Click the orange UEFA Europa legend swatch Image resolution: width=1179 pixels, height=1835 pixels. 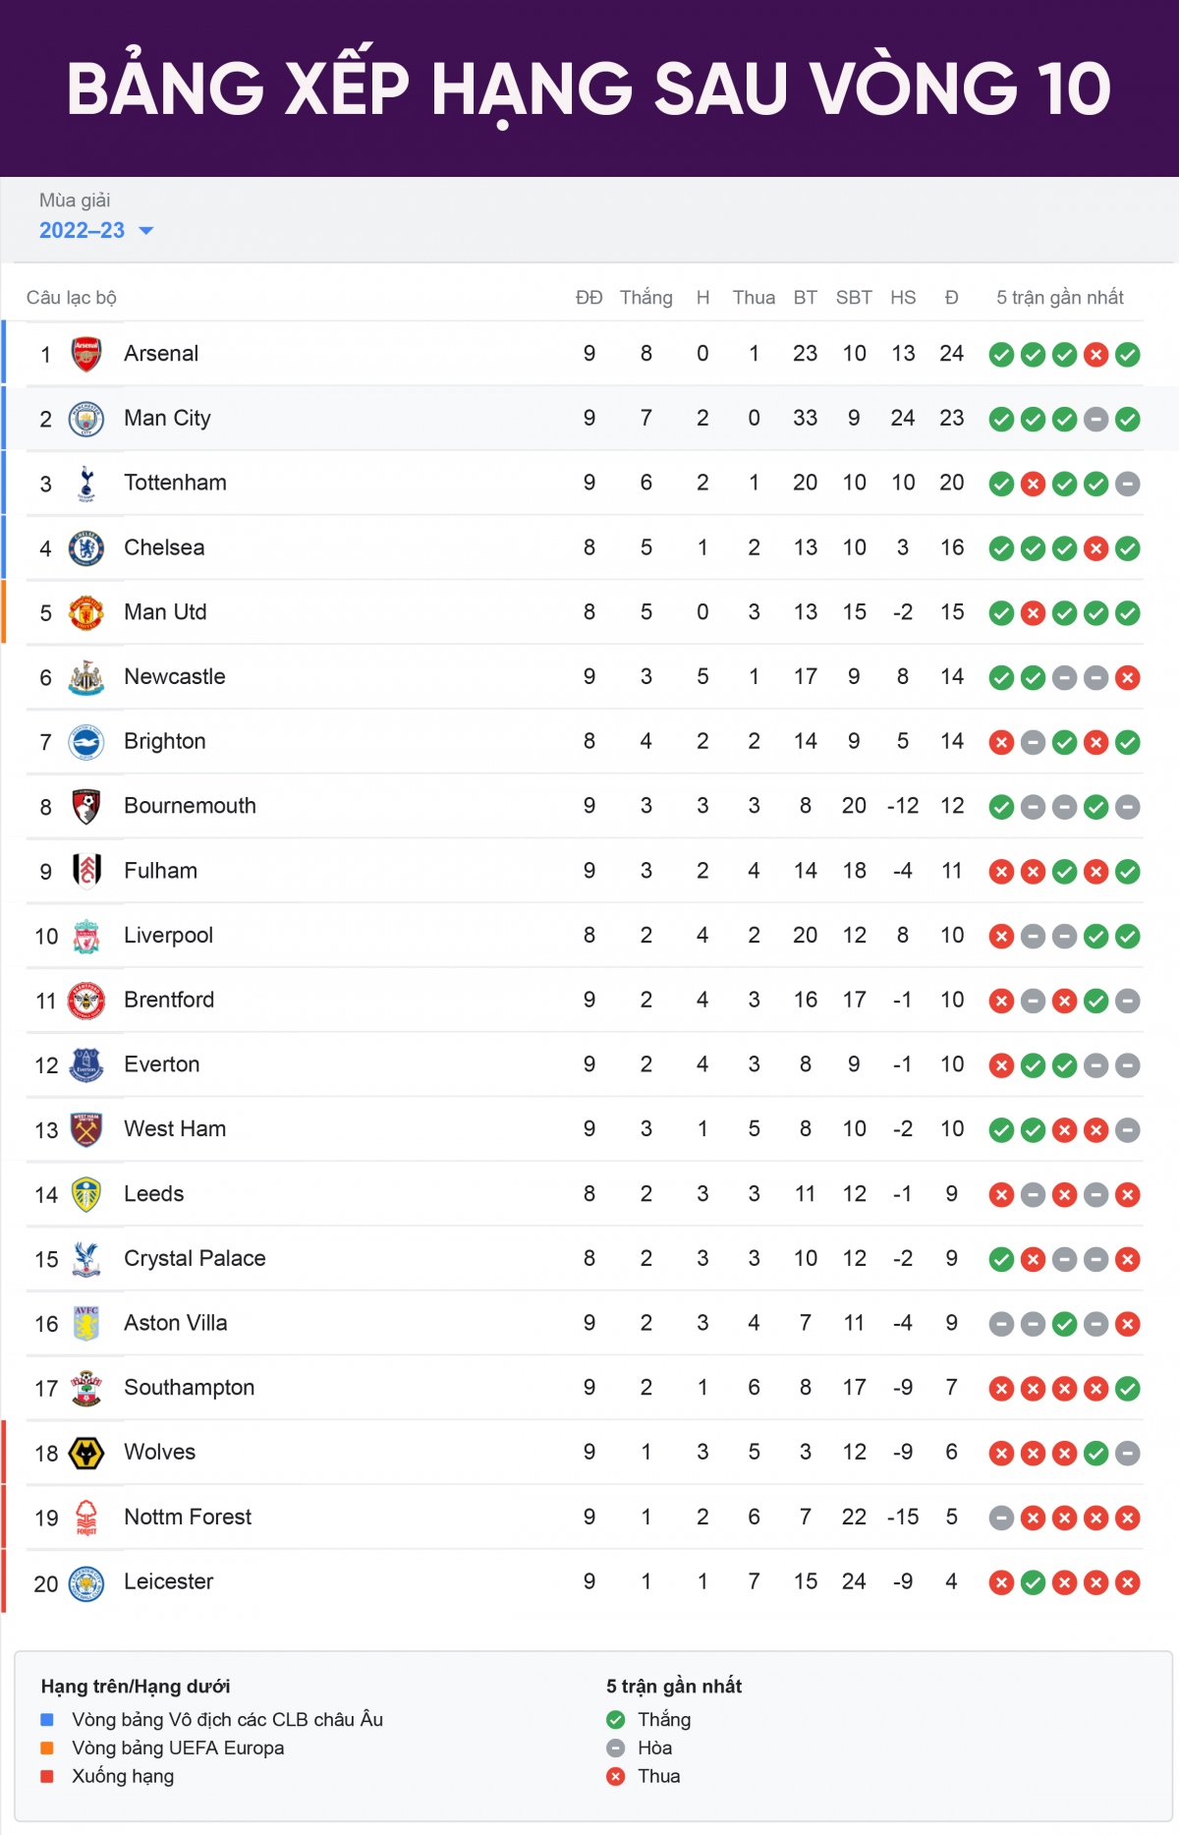click(x=47, y=1748)
